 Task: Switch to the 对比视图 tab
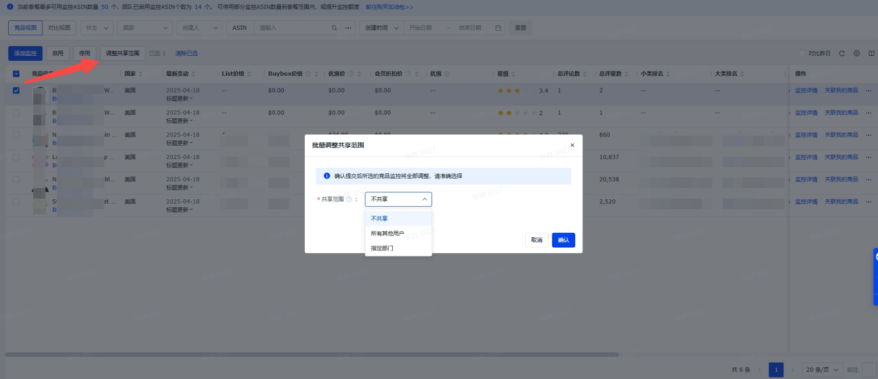pyautogui.click(x=59, y=28)
